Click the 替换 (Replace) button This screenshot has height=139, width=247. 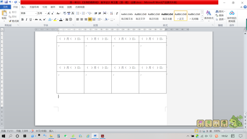click(x=221, y=15)
